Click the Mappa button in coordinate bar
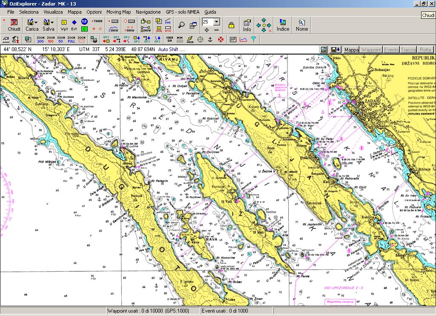The height and width of the screenshot is (316, 436). pos(351,49)
